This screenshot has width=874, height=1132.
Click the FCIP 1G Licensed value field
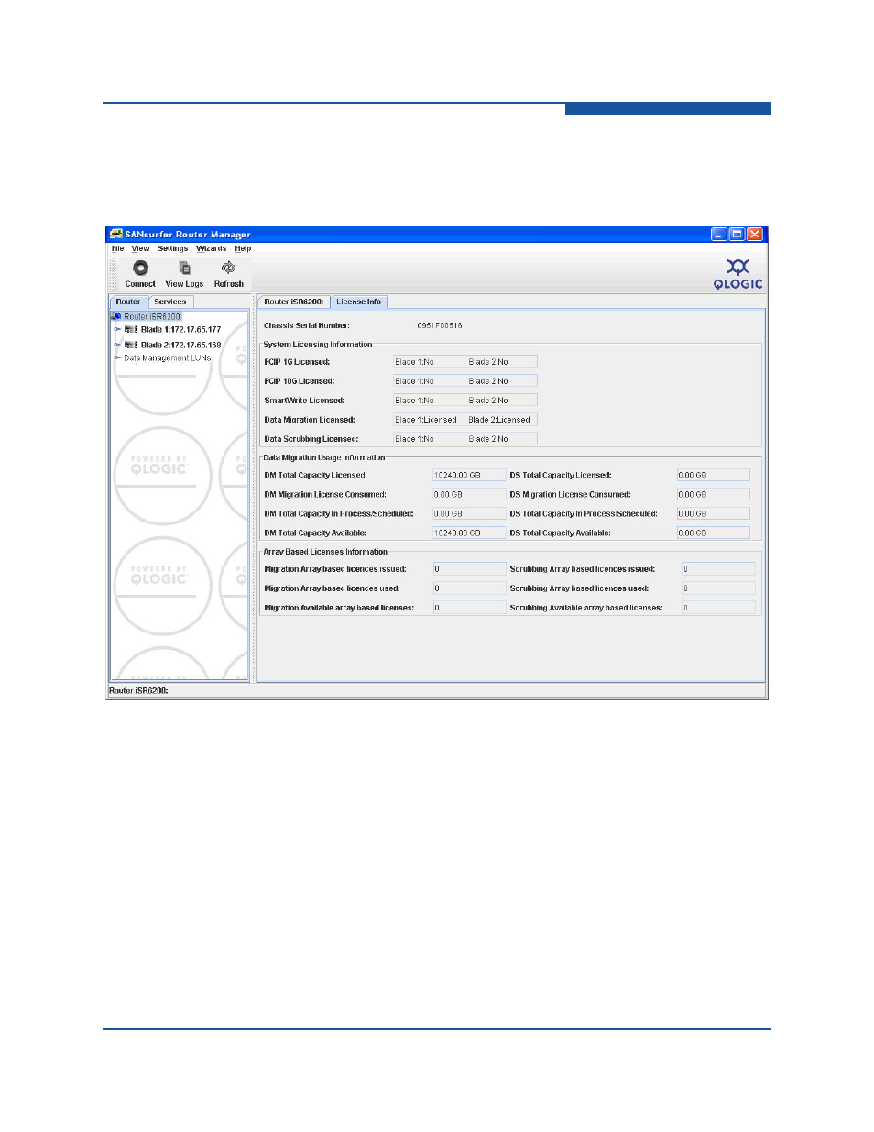[464, 362]
